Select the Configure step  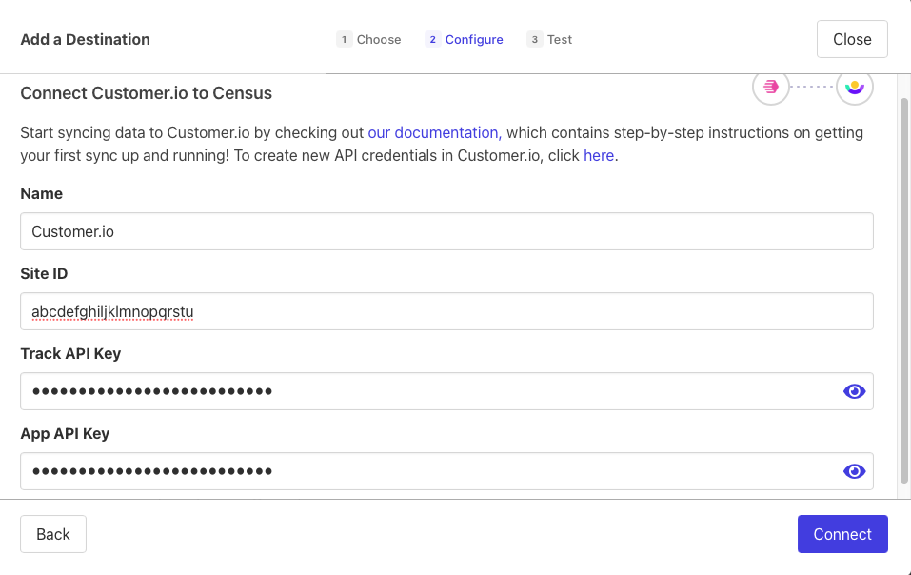click(x=465, y=39)
